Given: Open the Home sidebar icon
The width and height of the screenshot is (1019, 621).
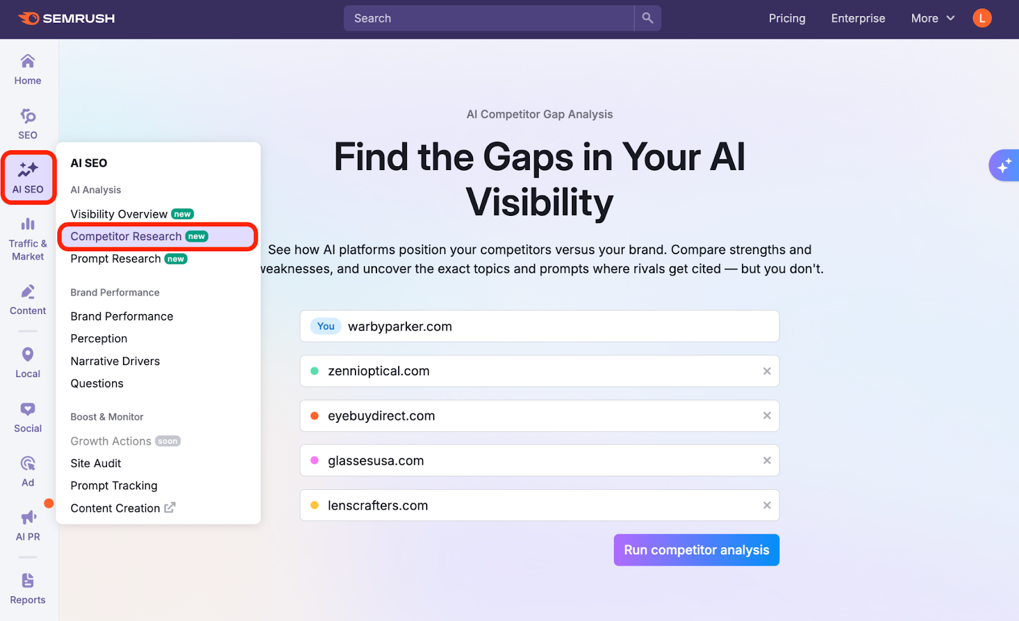Looking at the screenshot, I should (x=27, y=69).
